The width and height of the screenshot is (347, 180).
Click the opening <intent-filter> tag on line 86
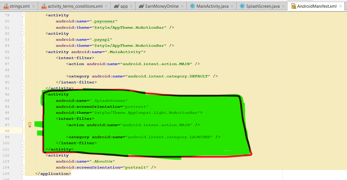pyautogui.click(x=75, y=58)
